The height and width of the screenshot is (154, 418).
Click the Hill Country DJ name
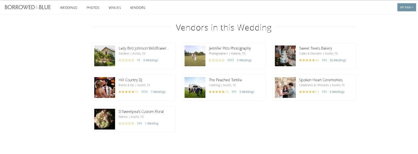[x=130, y=80]
